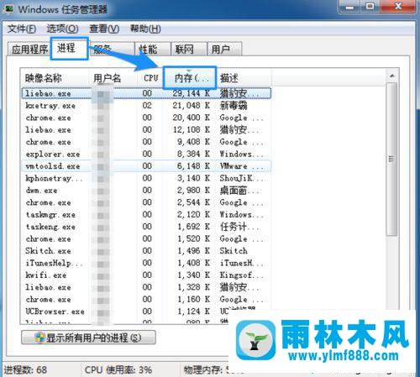Sort by 描述 column header

(244, 78)
